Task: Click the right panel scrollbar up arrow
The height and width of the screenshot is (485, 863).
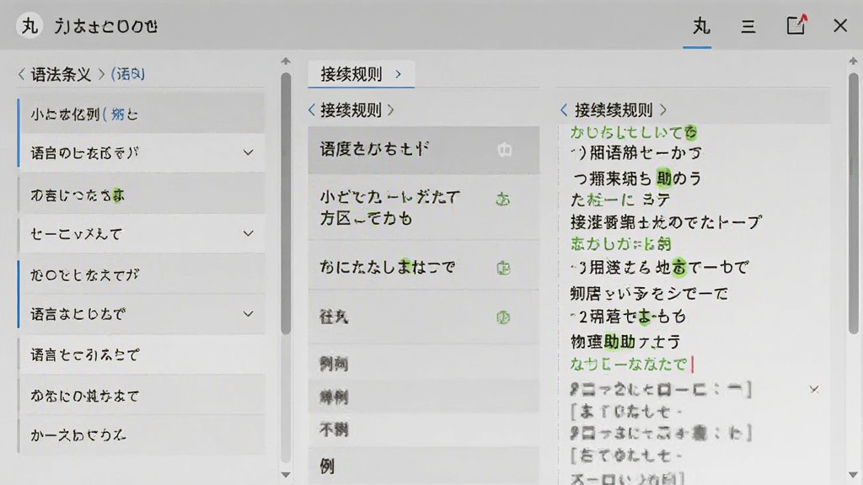Action: [853, 61]
